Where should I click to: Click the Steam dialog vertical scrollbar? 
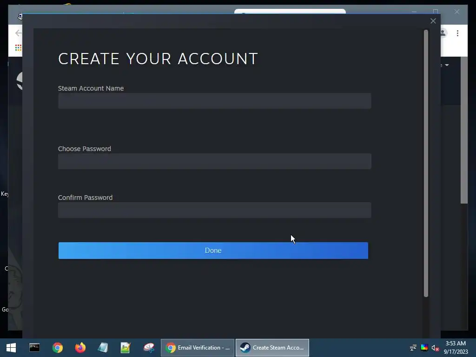click(426, 163)
